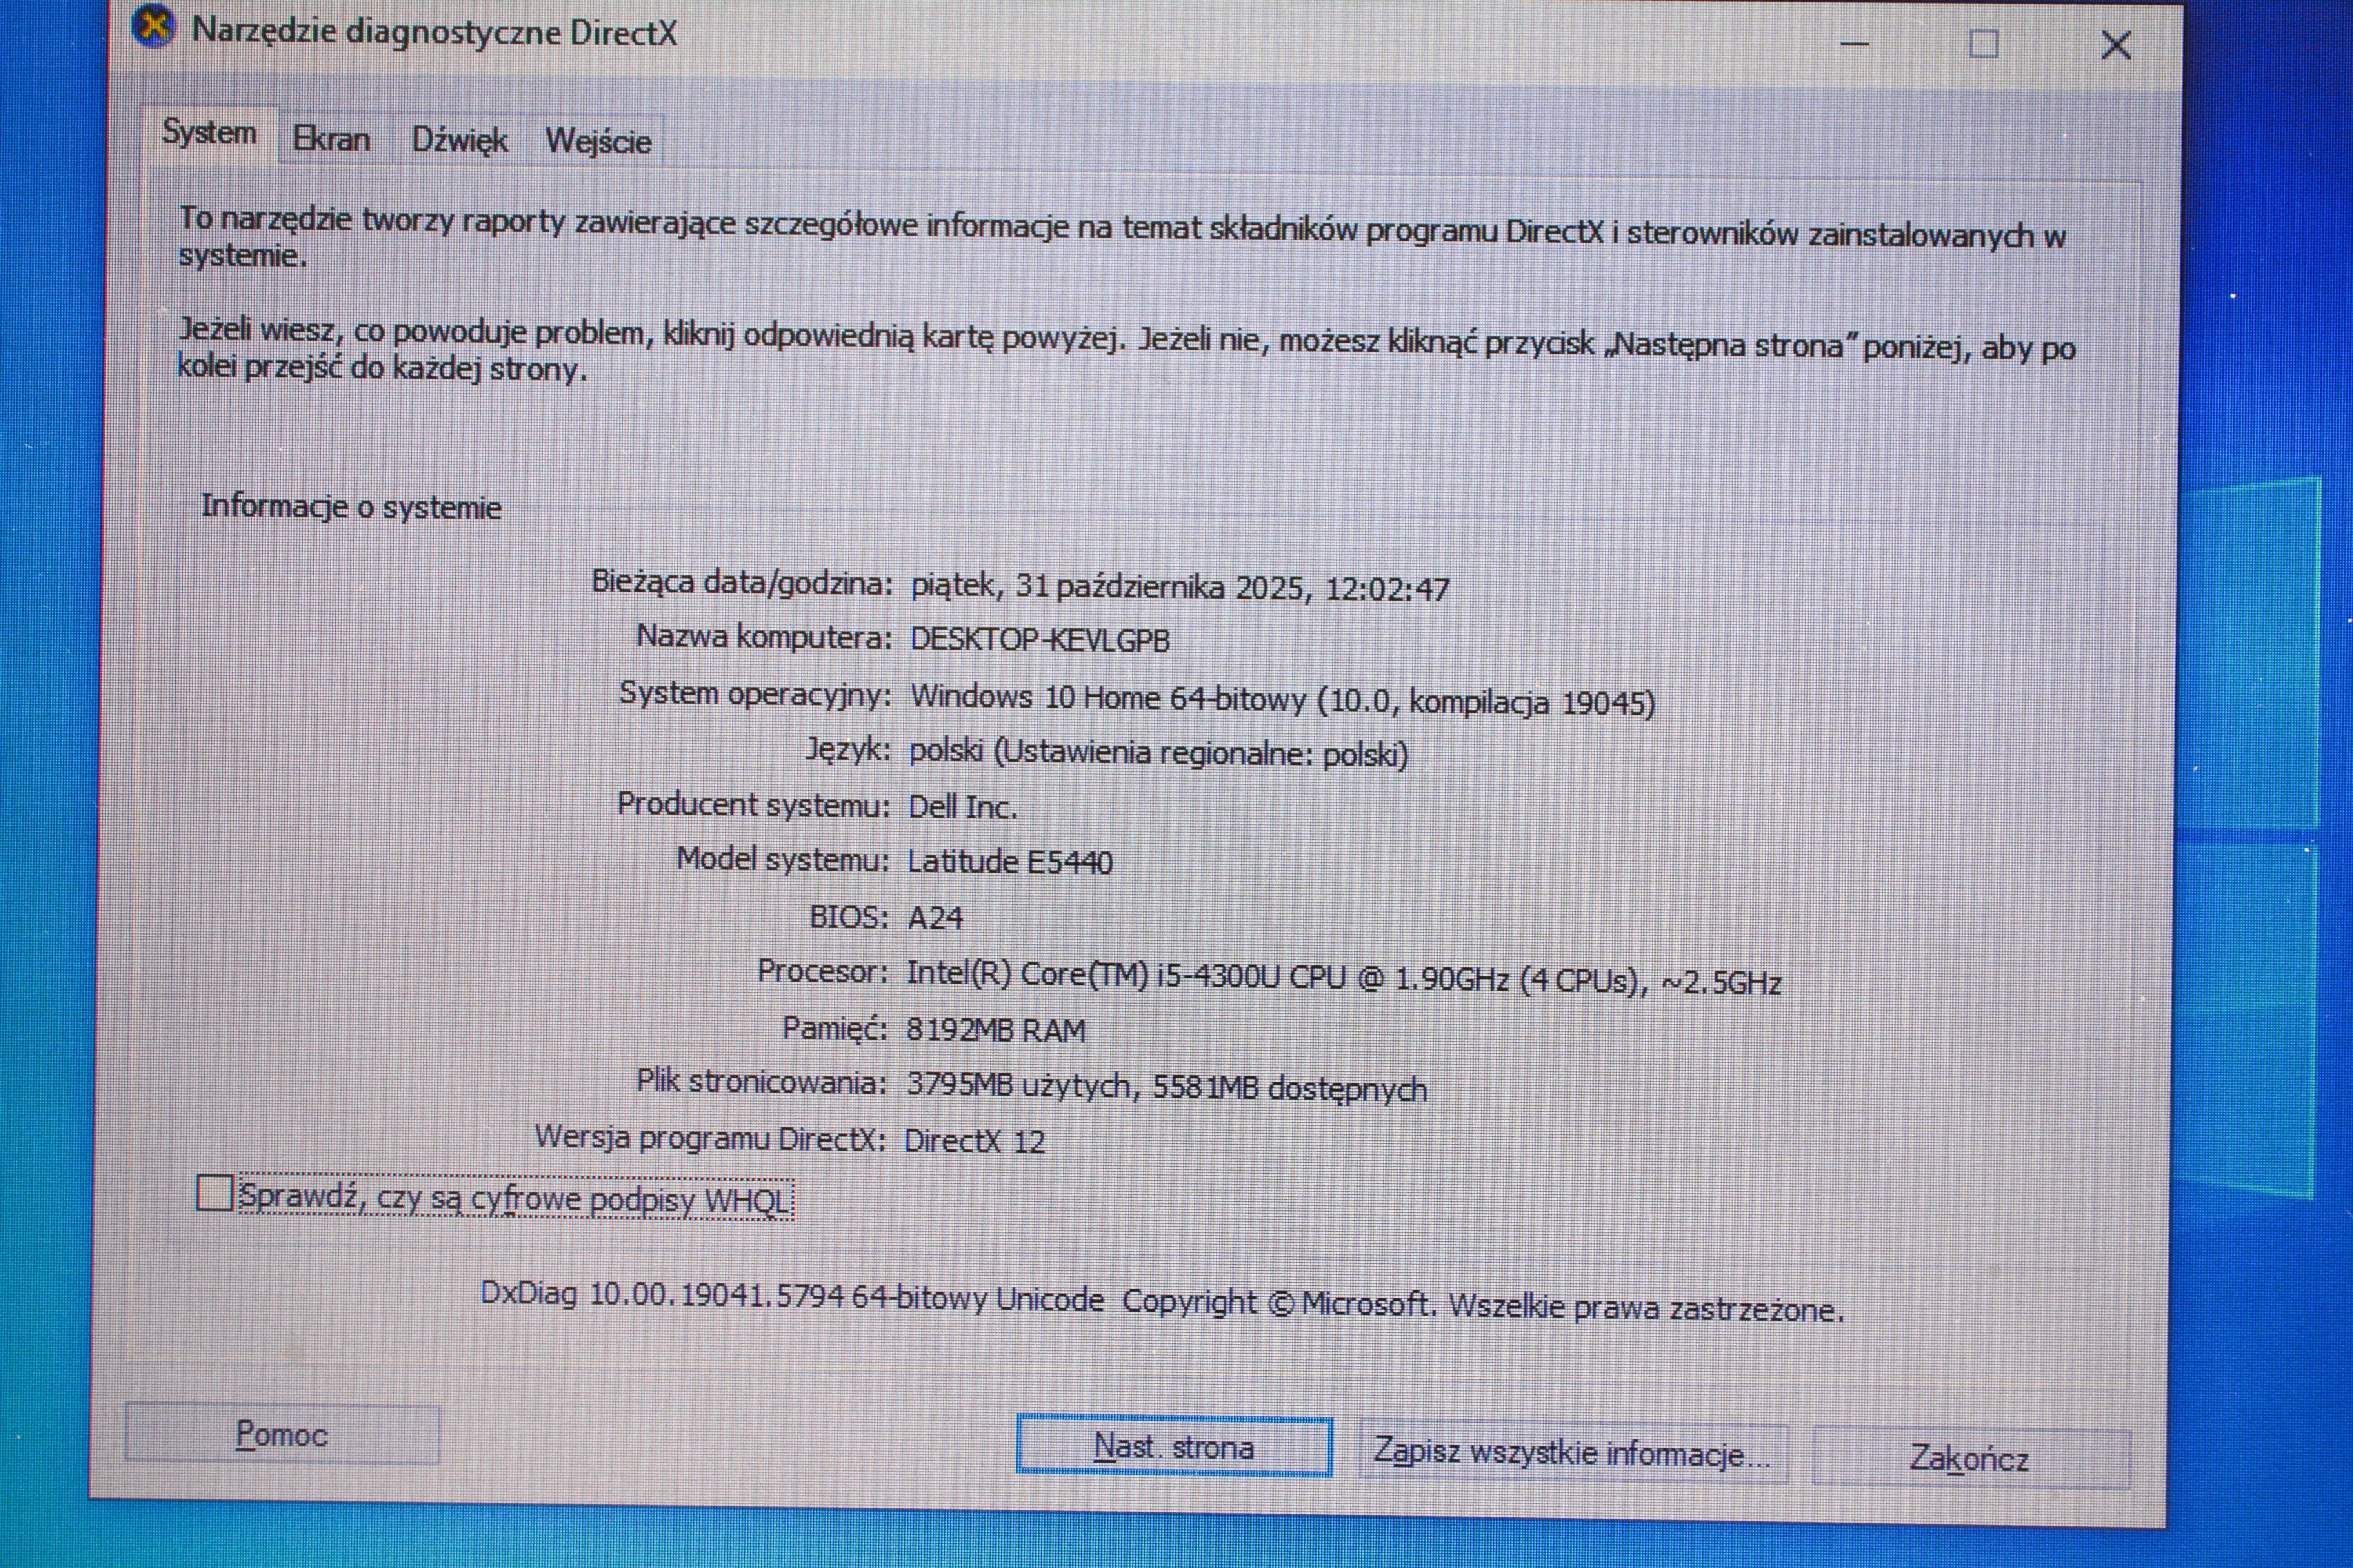The width and height of the screenshot is (2353, 1568).
Task: Click the Narzędzie diagnostyczne DirectX title text
Action: pos(433,32)
